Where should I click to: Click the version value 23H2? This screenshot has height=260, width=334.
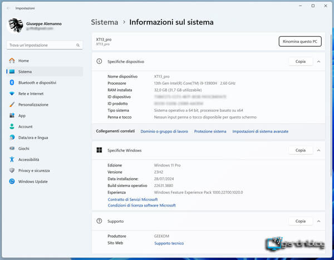[159, 172]
